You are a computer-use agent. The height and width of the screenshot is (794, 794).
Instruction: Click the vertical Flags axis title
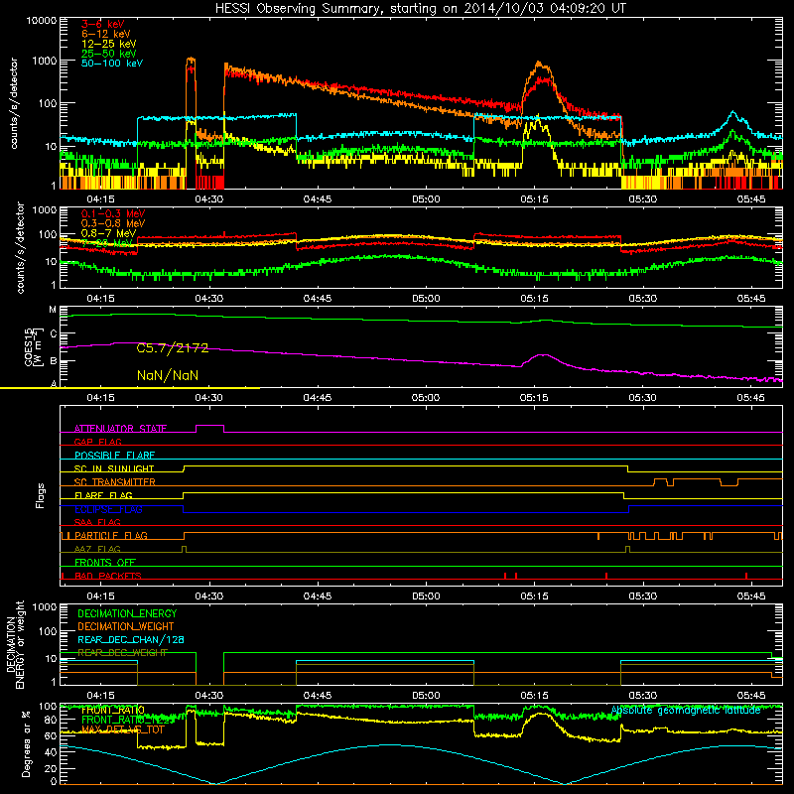(x=40, y=495)
